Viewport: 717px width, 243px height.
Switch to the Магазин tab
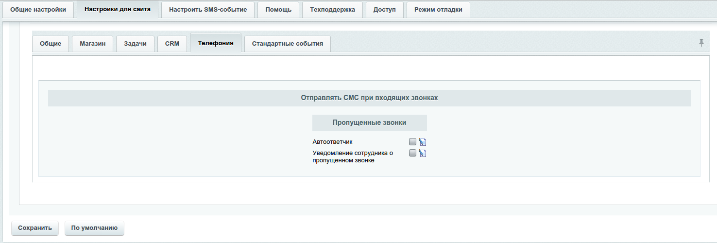(92, 44)
